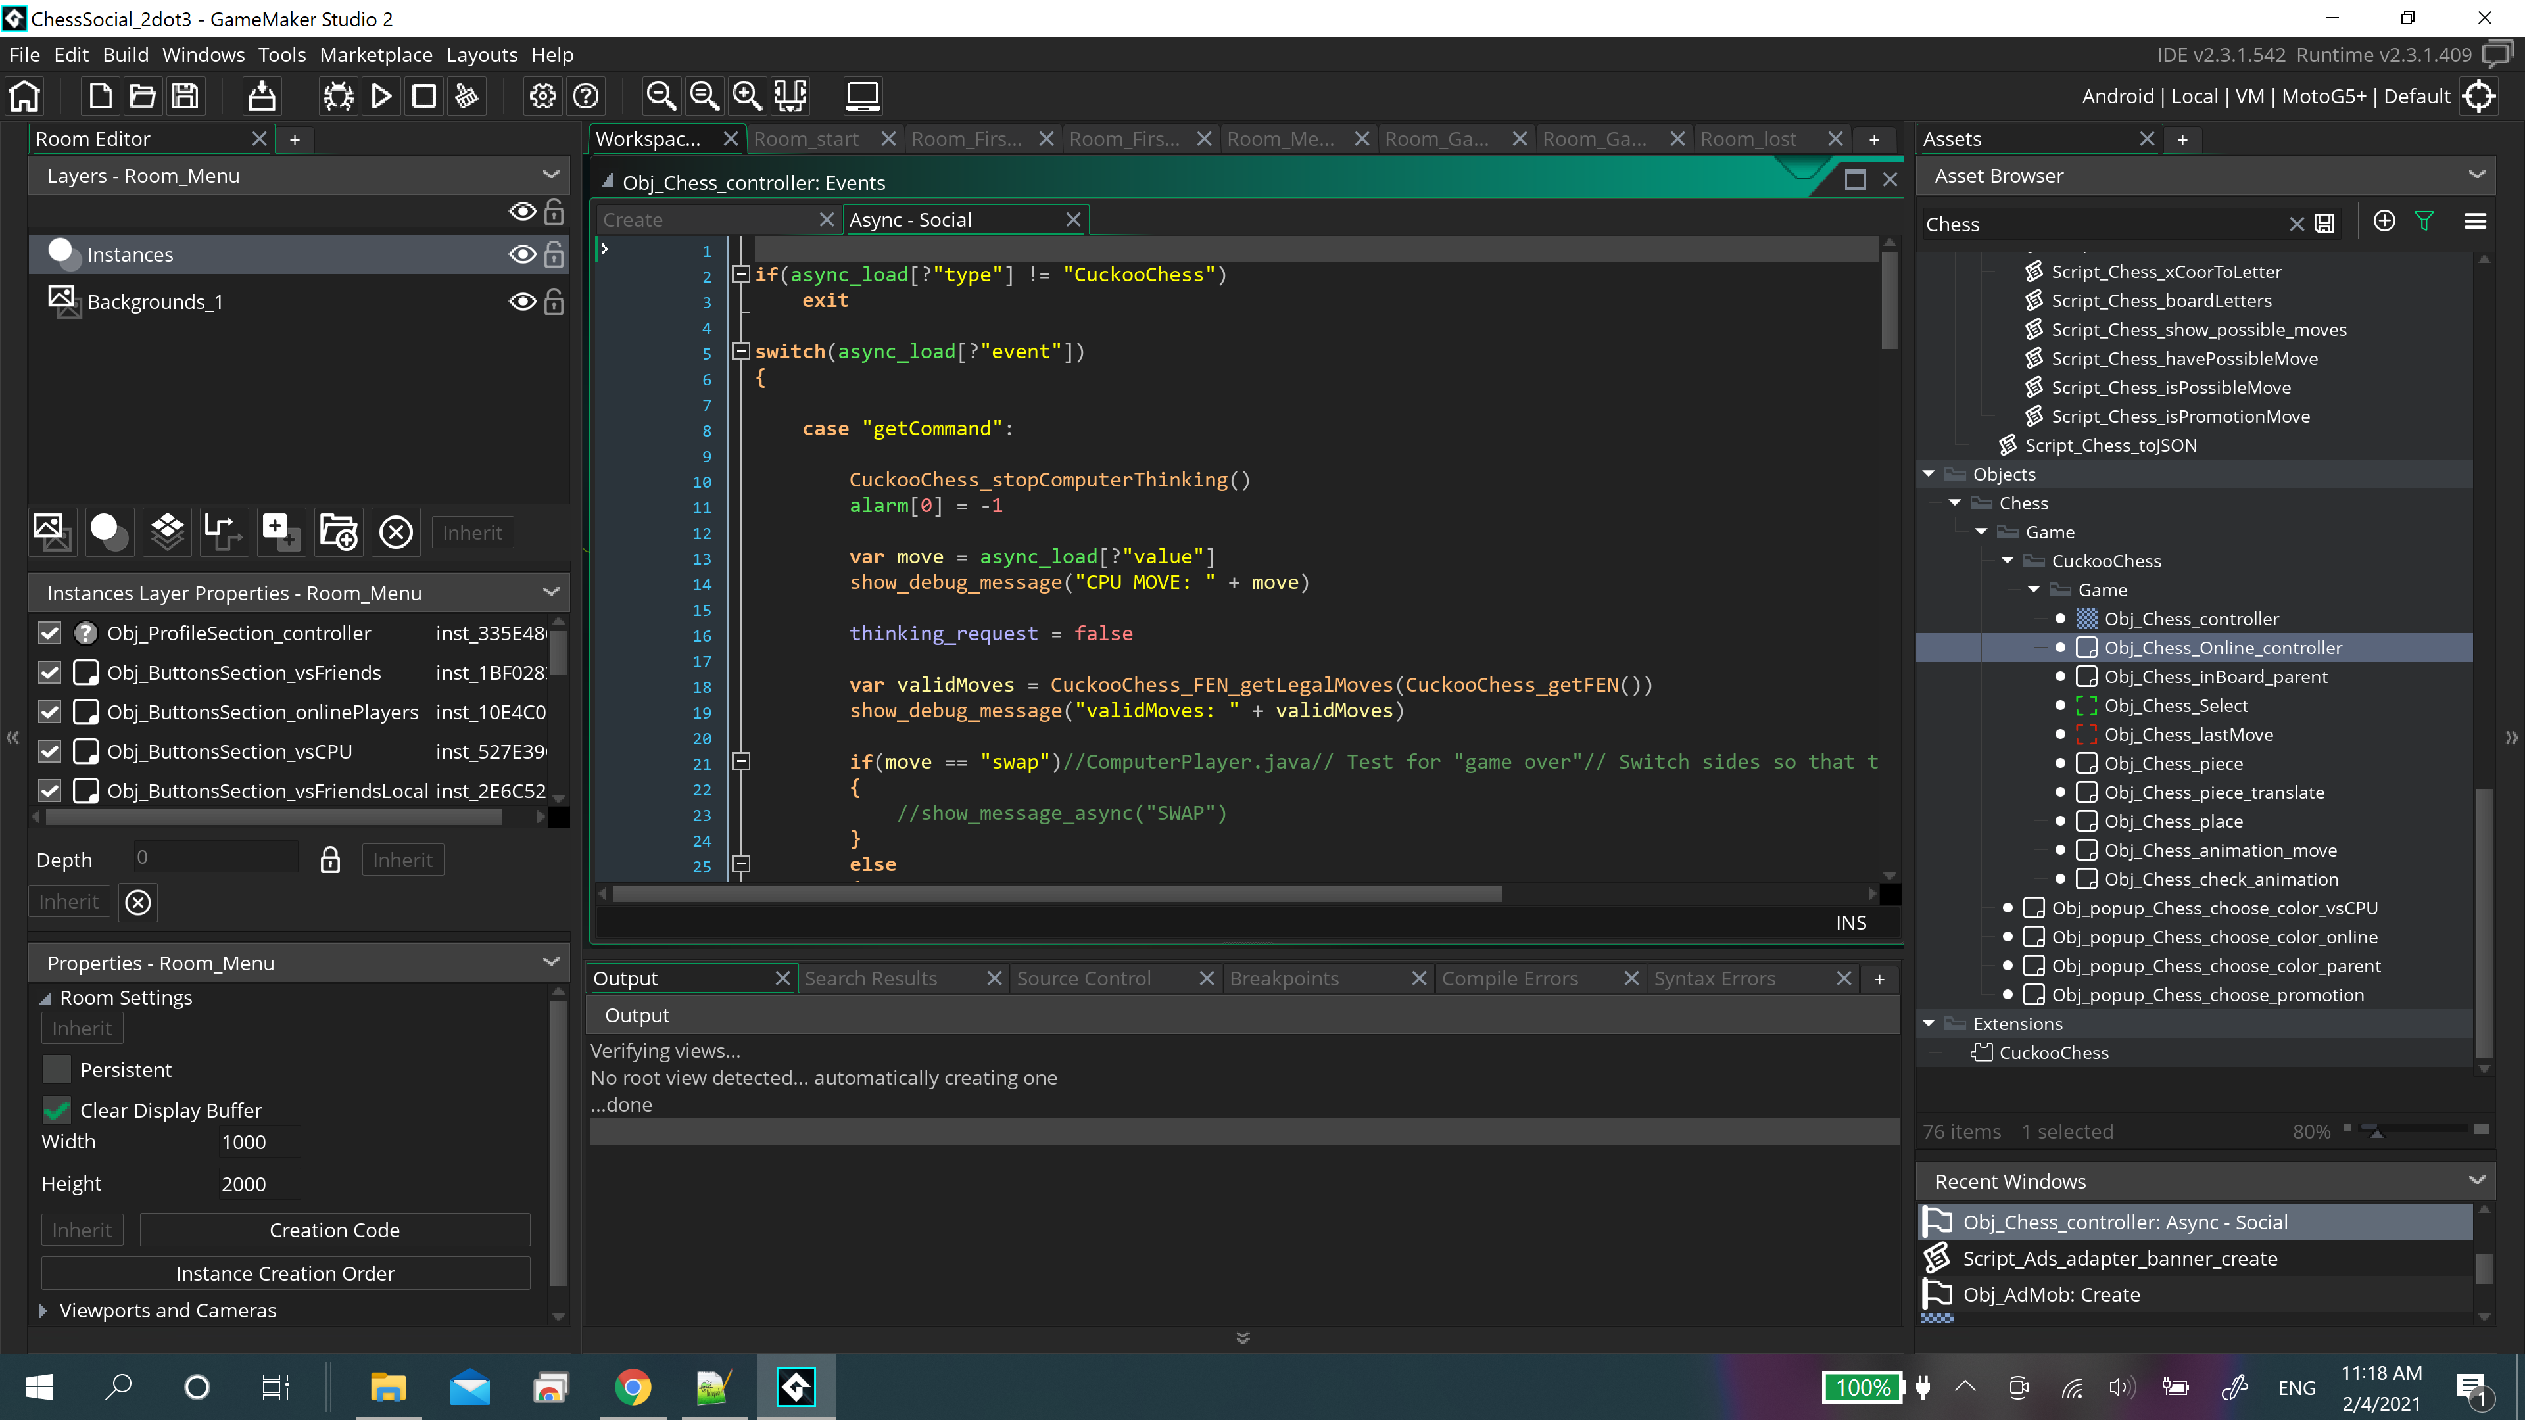This screenshot has height=1420, width=2525.
Task: Uncheck Obj_ButtonsSection_vsCPU instance checkbox
Action: coord(50,751)
